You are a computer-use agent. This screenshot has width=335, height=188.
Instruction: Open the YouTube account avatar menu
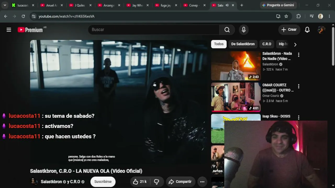coord(321,30)
